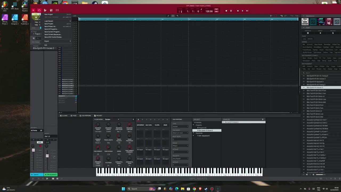Open Velocity As played dropdown

[x=180, y=158]
